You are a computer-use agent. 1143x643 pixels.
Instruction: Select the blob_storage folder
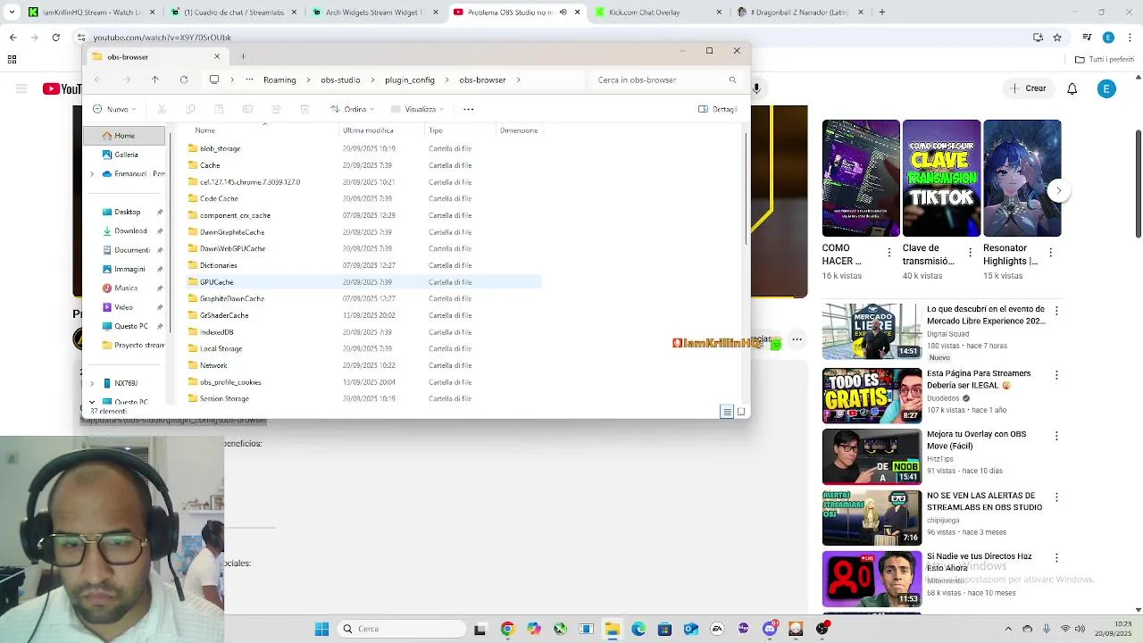click(x=220, y=148)
